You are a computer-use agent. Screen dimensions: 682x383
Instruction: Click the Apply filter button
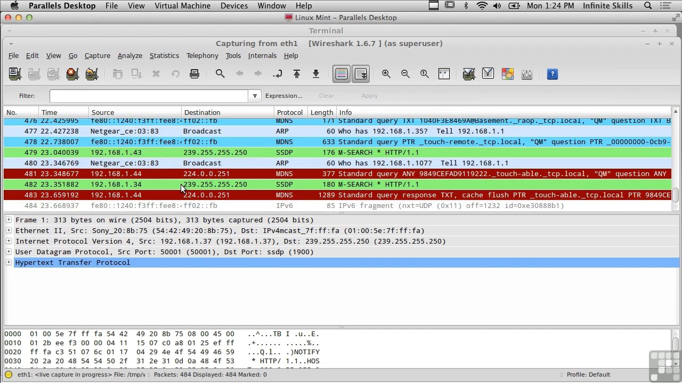pos(370,96)
